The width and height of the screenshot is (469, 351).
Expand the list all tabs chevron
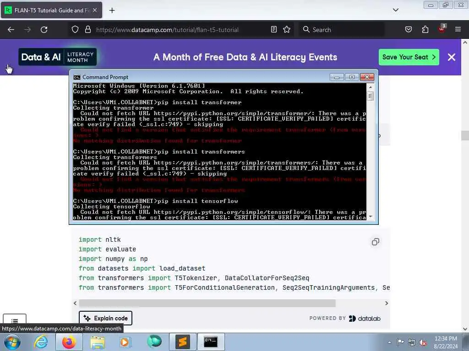click(x=395, y=10)
